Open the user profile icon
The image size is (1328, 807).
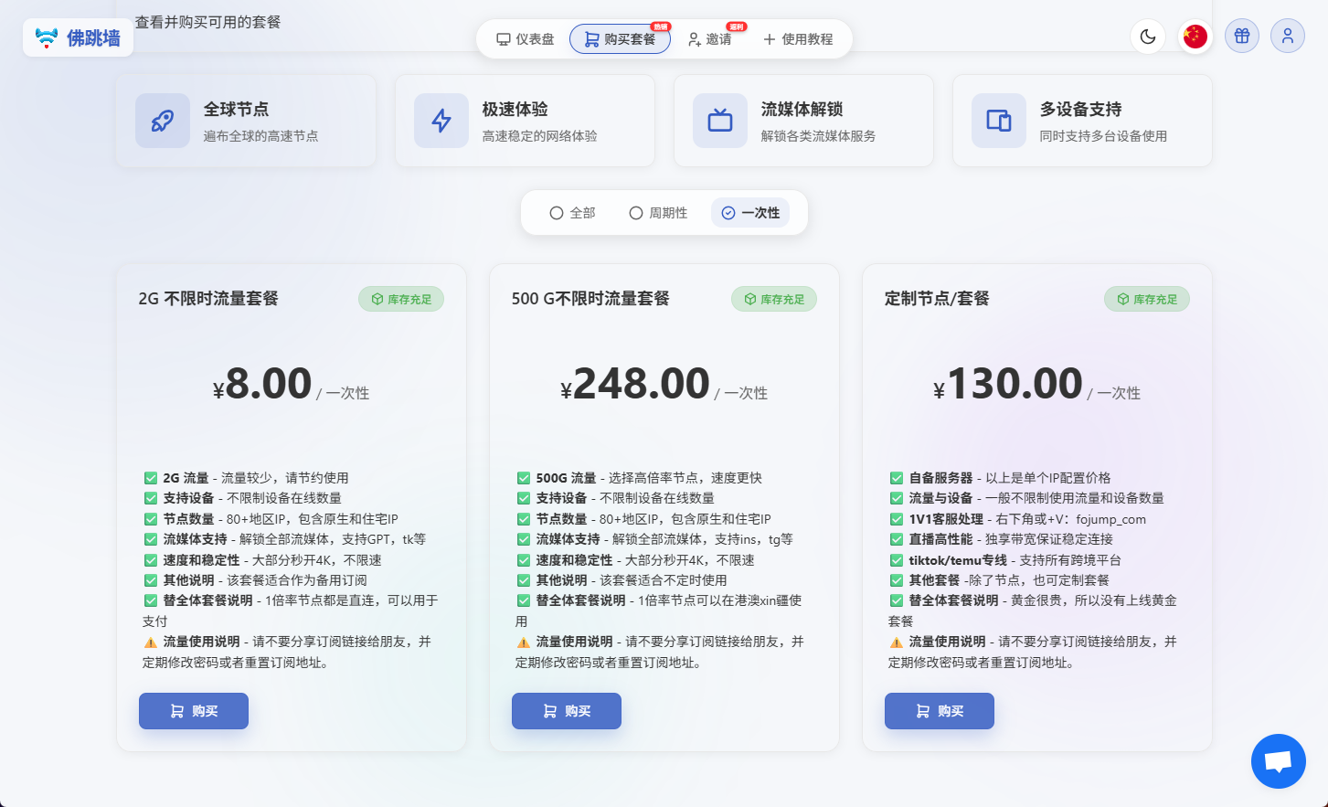point(1287,37)
